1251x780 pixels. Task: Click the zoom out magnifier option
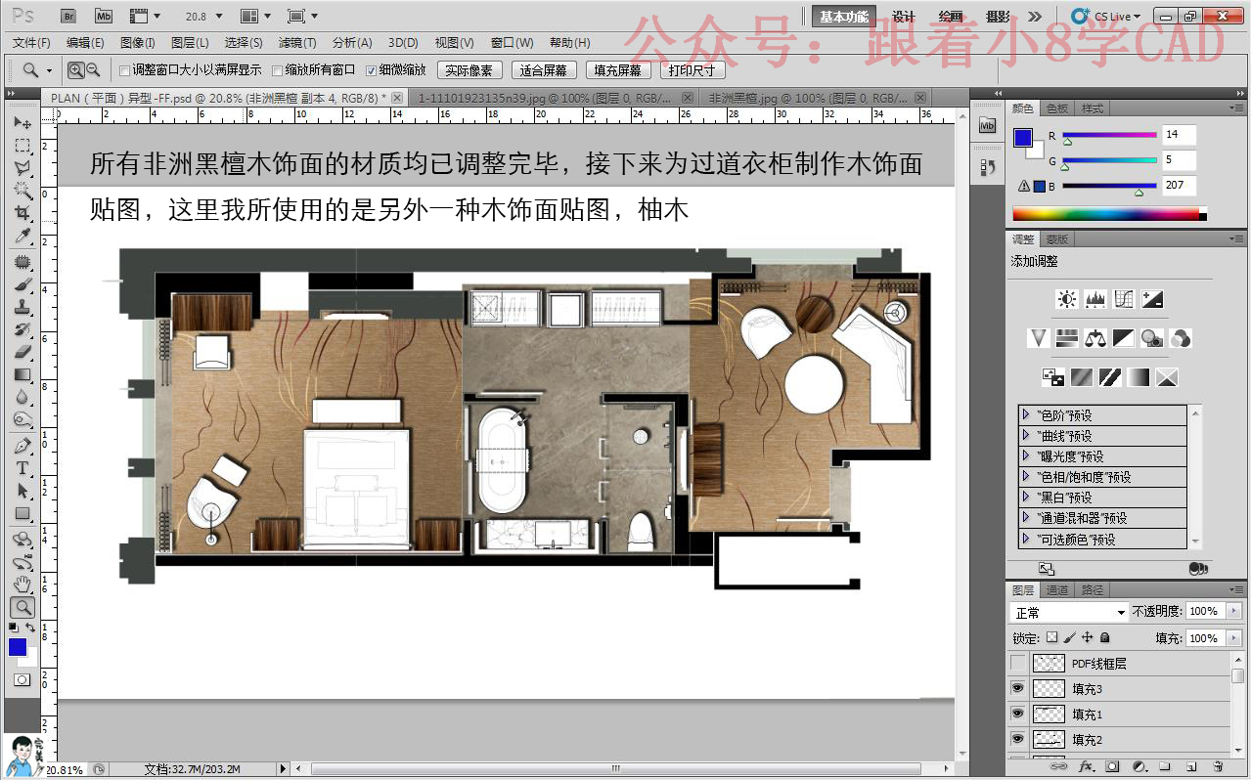(94, 69)
